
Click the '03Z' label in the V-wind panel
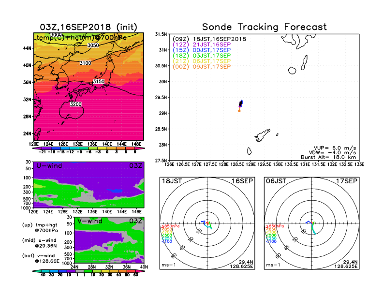point(135,221)
